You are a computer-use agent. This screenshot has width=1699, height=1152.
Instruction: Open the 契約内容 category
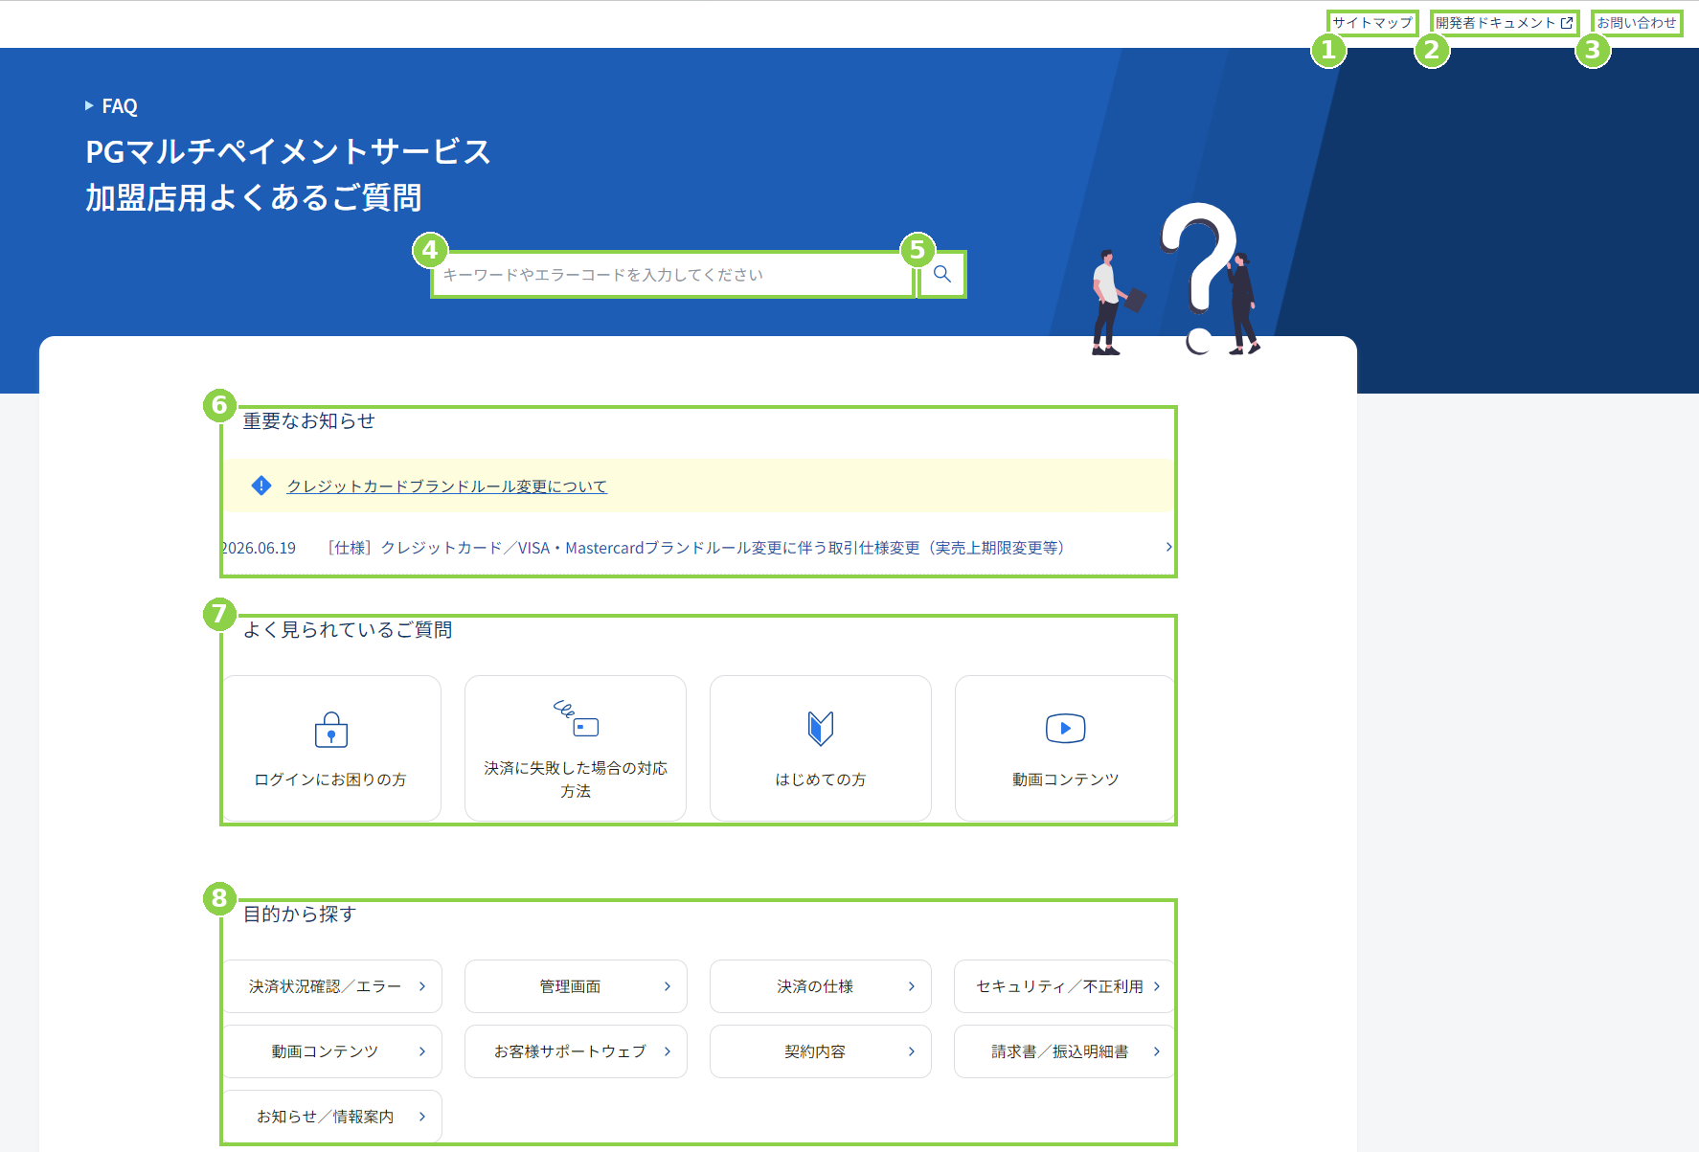(x=821, y=1051)
